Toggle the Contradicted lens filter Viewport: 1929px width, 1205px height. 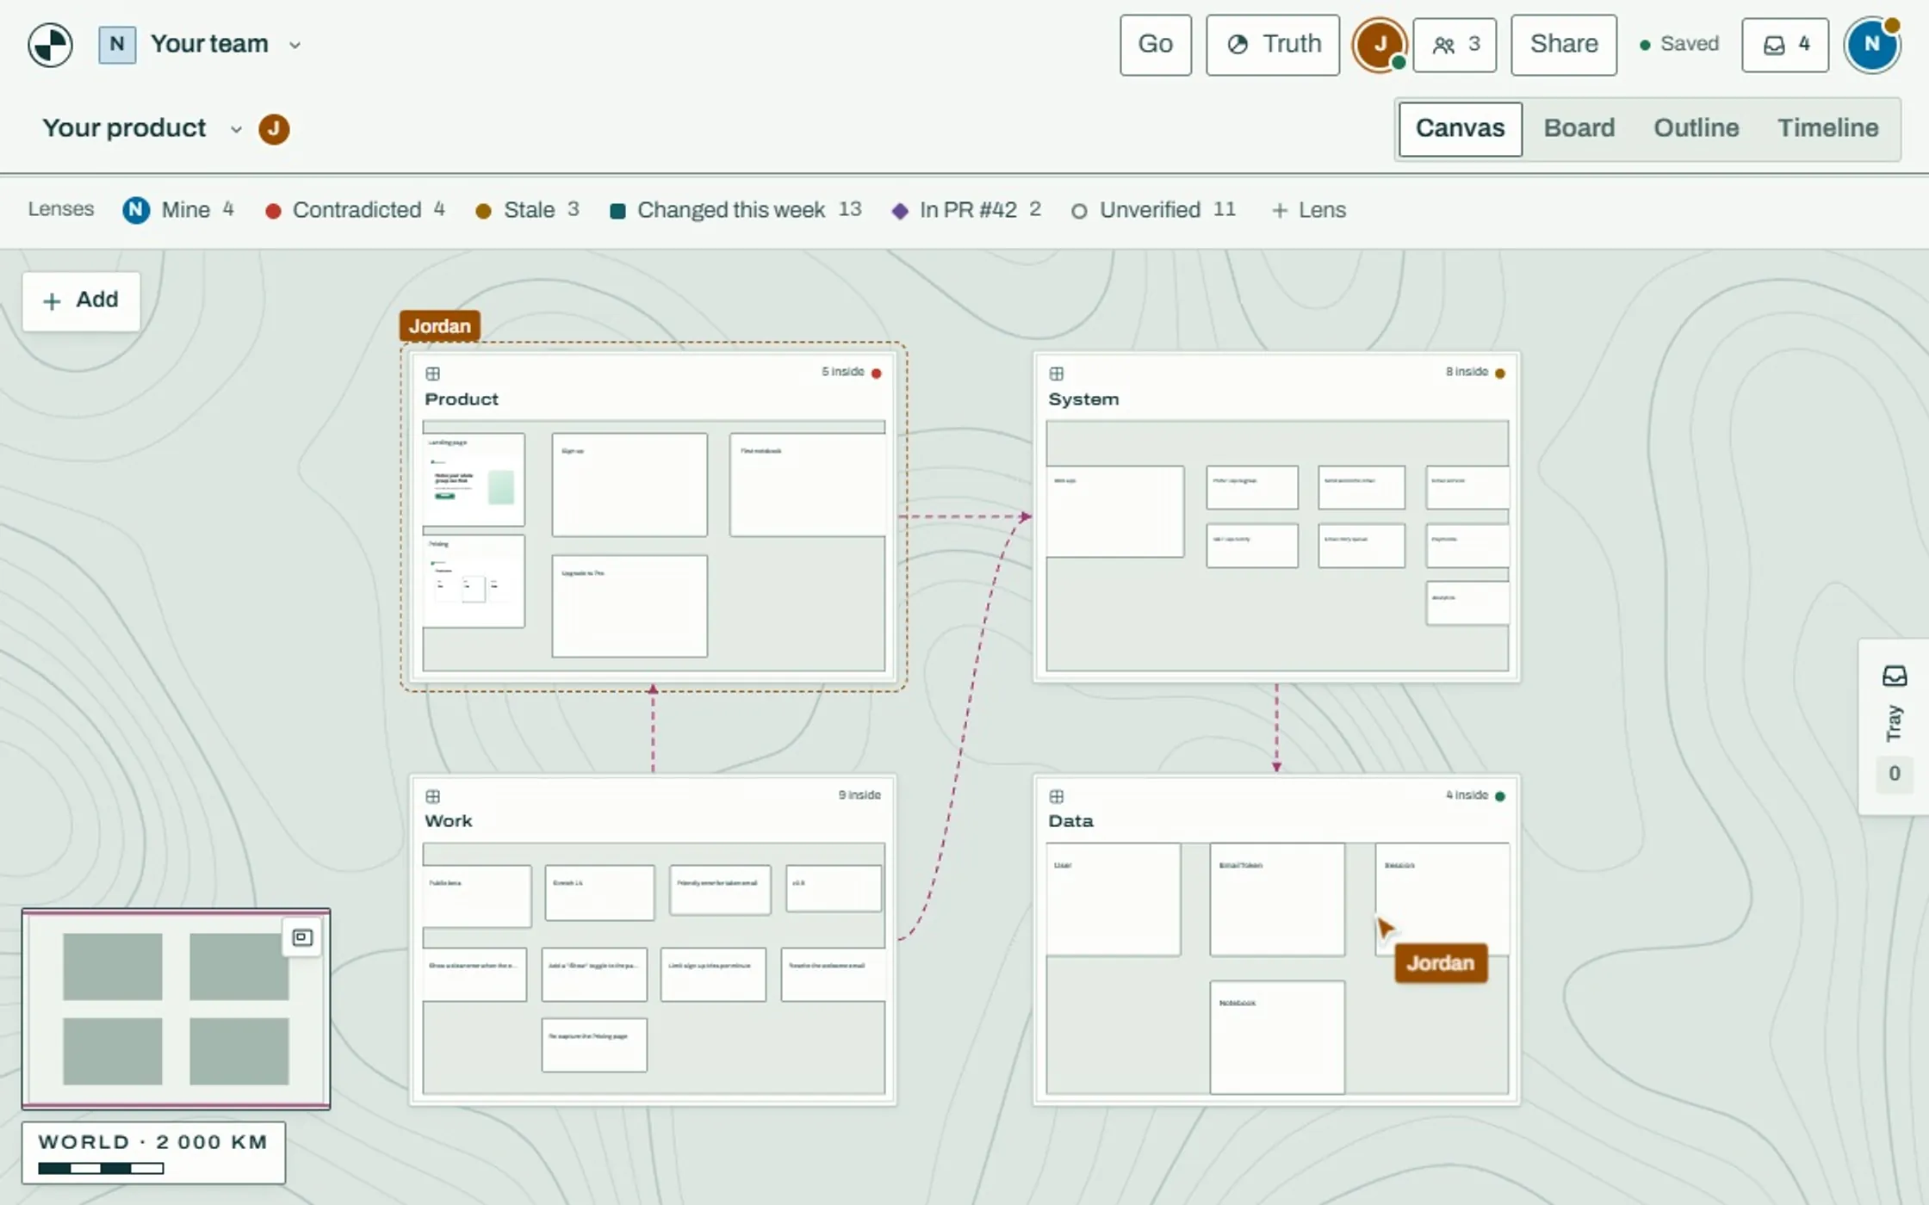[x=355, y=210]
